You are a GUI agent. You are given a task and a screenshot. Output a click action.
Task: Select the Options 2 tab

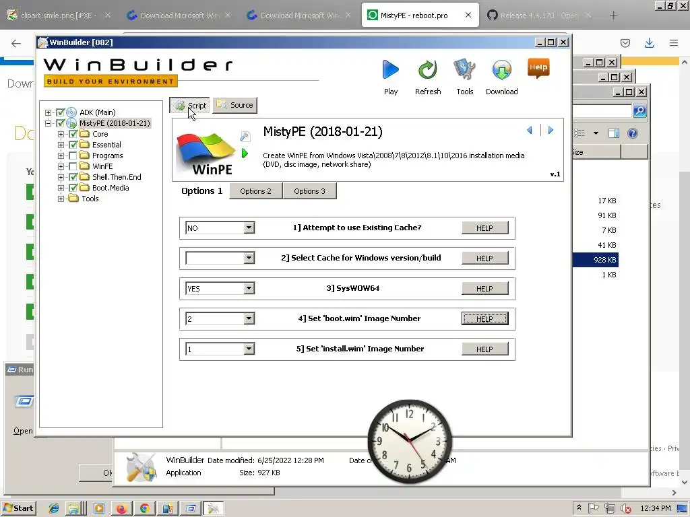[x=255, y=191]
